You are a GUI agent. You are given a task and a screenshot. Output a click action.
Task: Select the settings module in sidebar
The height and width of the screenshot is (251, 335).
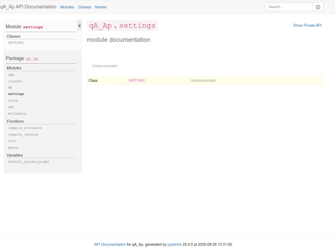pyautogui.click(x=16, y=94)
